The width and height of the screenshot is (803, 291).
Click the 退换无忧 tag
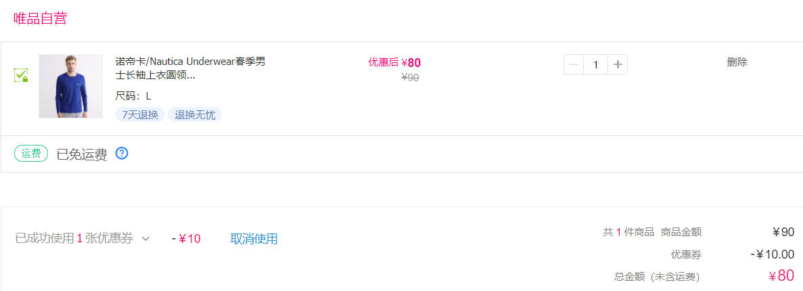pos(195,115)
